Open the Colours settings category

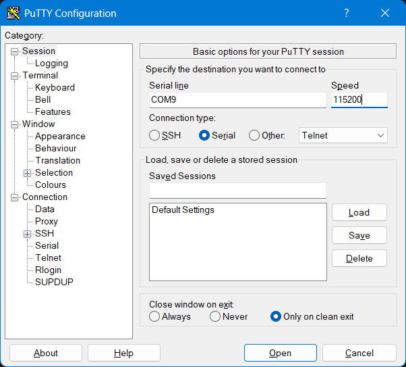[x=51, y=185]
